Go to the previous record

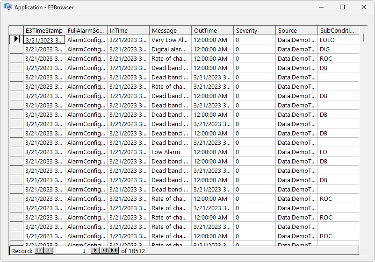pos(49,250)
